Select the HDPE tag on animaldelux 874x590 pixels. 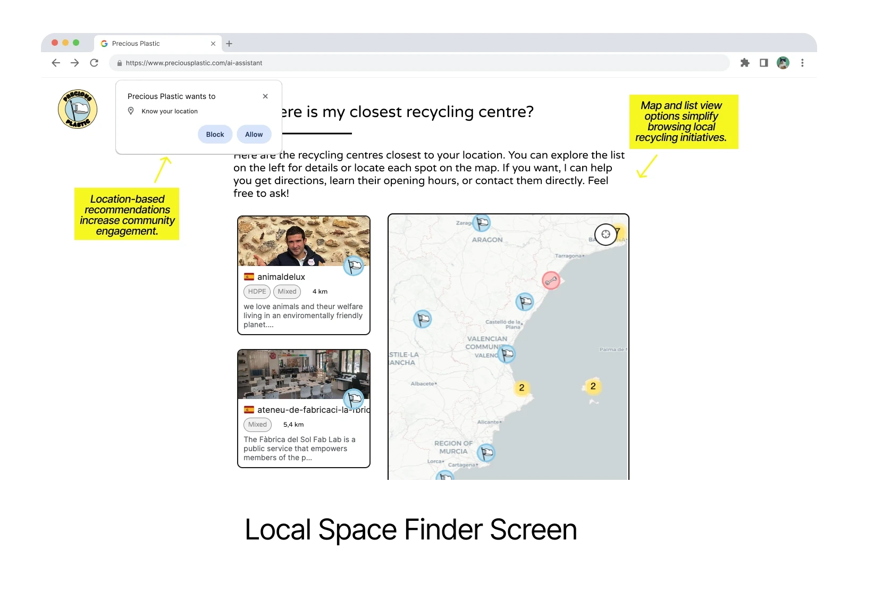[257, 292]
